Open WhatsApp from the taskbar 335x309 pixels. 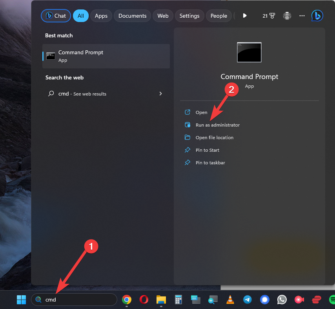(282, 300)
